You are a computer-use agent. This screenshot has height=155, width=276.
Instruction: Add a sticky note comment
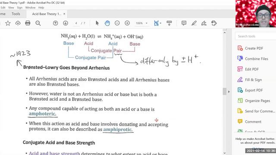pyautogui.click(x=184, y=23)
